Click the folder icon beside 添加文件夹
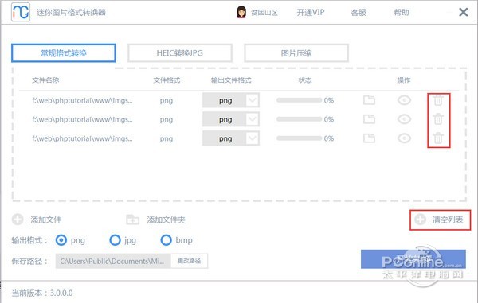The image size is (478, 303). (132, 219)
